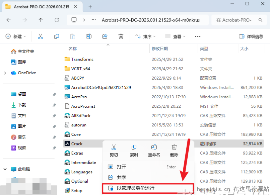Click Cut (剪切) in context menu
270x195 pixels.
click(114, 151)
